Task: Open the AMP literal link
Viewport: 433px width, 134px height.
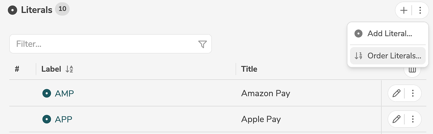Action: (64, 94)
